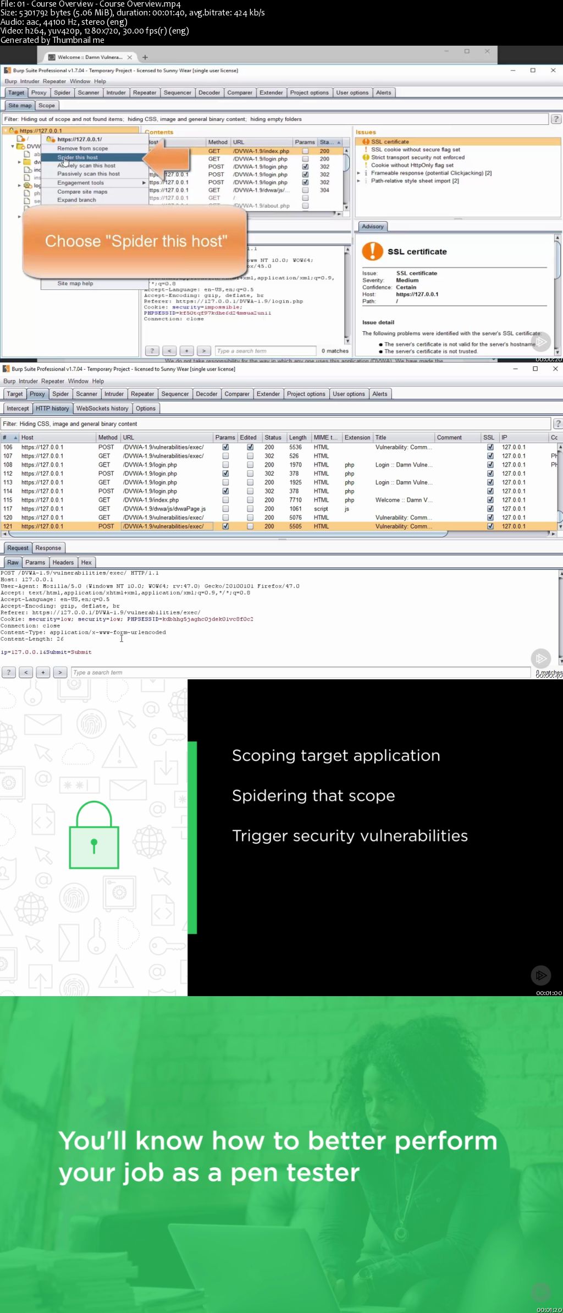The image size is (563, 1313).
Task: Toggle Edited checkbox on HTTP history row 106
Action: tap(250, 447)
